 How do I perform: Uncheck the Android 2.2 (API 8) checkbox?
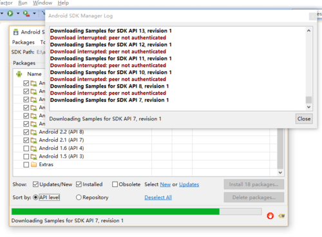coord(26,132)
